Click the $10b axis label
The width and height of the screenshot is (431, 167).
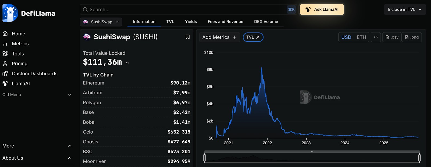pos(209,53)
